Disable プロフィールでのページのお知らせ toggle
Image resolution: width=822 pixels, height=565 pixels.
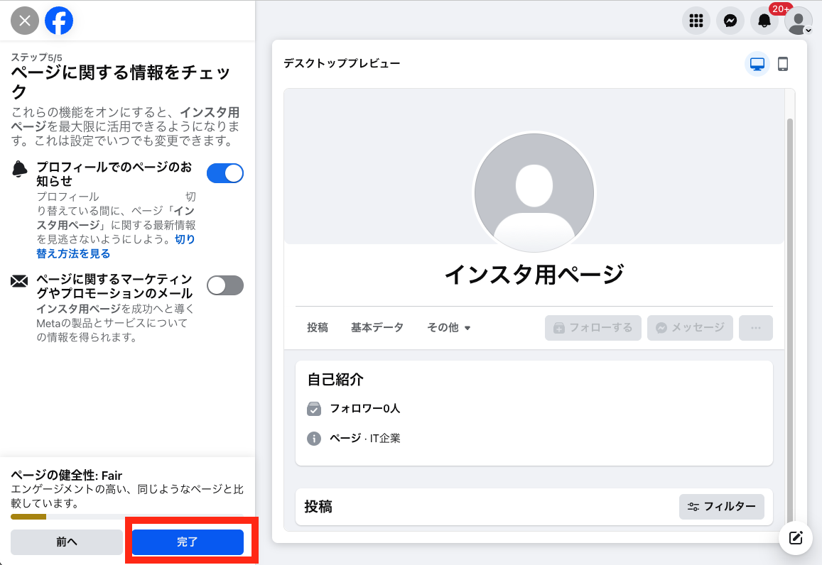pos(225,172)
